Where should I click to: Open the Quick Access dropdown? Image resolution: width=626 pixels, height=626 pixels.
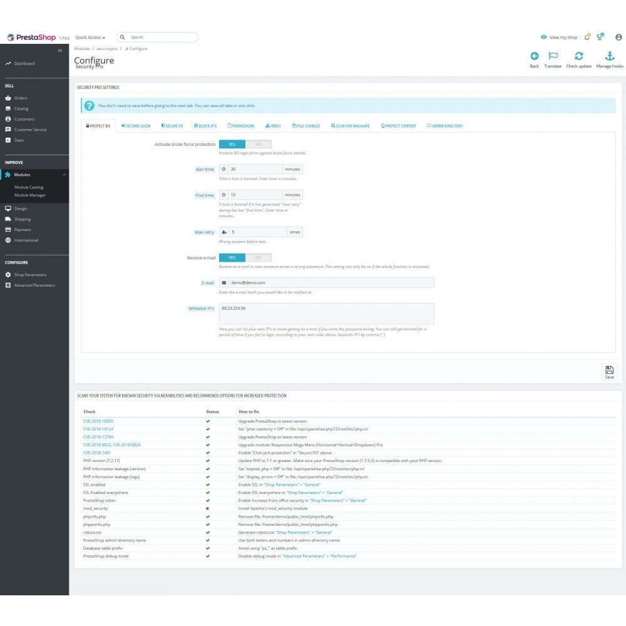pyautogui.click(x=90, y=37)
